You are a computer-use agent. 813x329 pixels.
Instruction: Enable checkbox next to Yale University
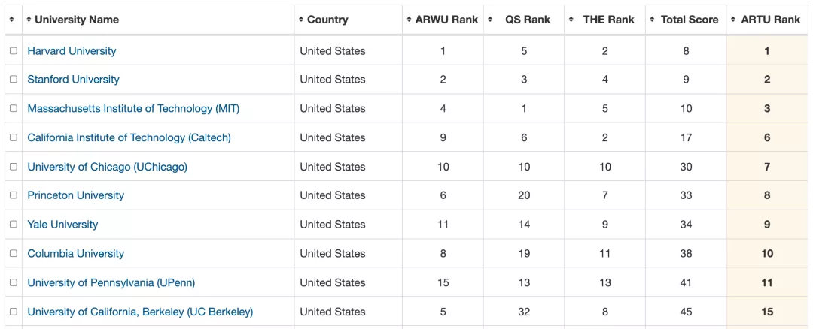14,225
